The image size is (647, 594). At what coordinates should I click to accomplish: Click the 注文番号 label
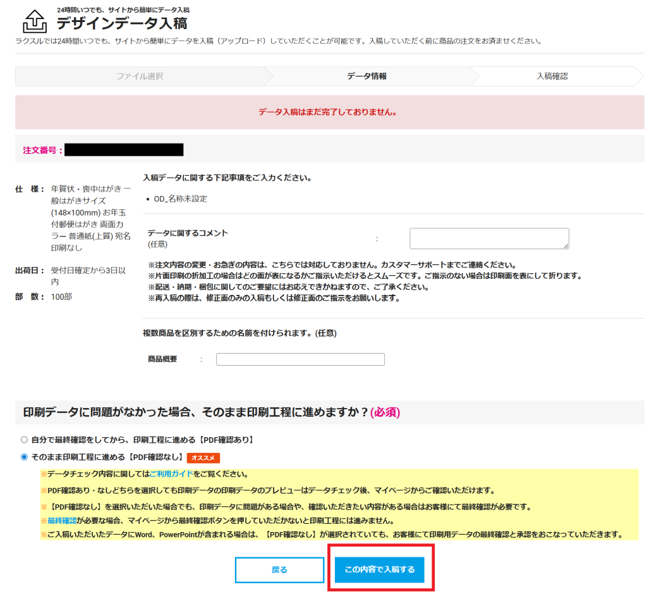pyautogui.click(x=42, y=150)
